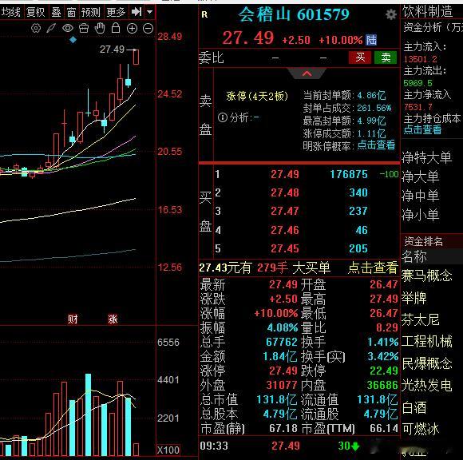This screenshot has width=463, height=460.
Task: Click the red 买 buy button
Action: (x=360, y=57)
